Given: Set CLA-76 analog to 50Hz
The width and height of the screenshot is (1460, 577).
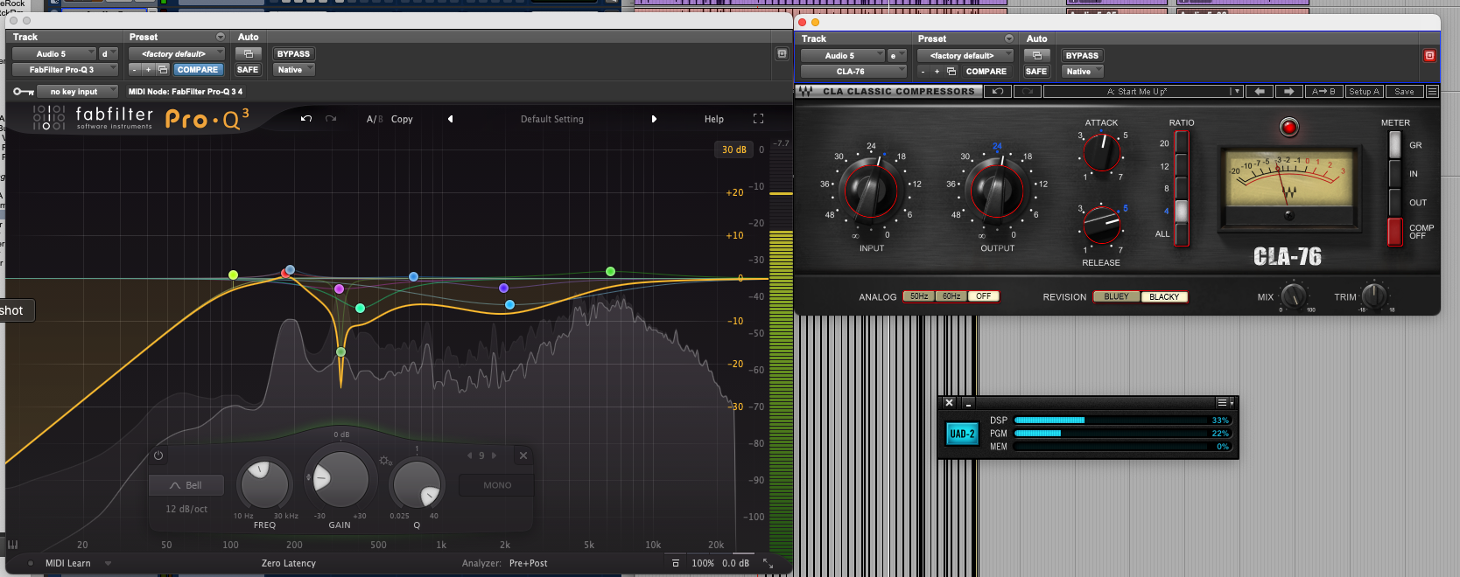Looking at the screenshot, I should pos(918,296).
